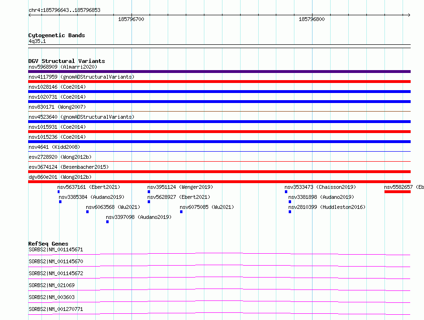424x320 pixels.
Task: Open the nsv1015236 (Coe2014) entry
Action: (x=57, y=137)
